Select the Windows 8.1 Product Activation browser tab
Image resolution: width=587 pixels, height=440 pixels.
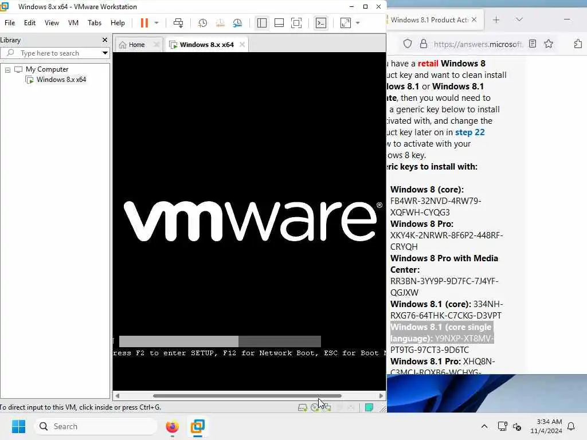[x=429, y=20]
